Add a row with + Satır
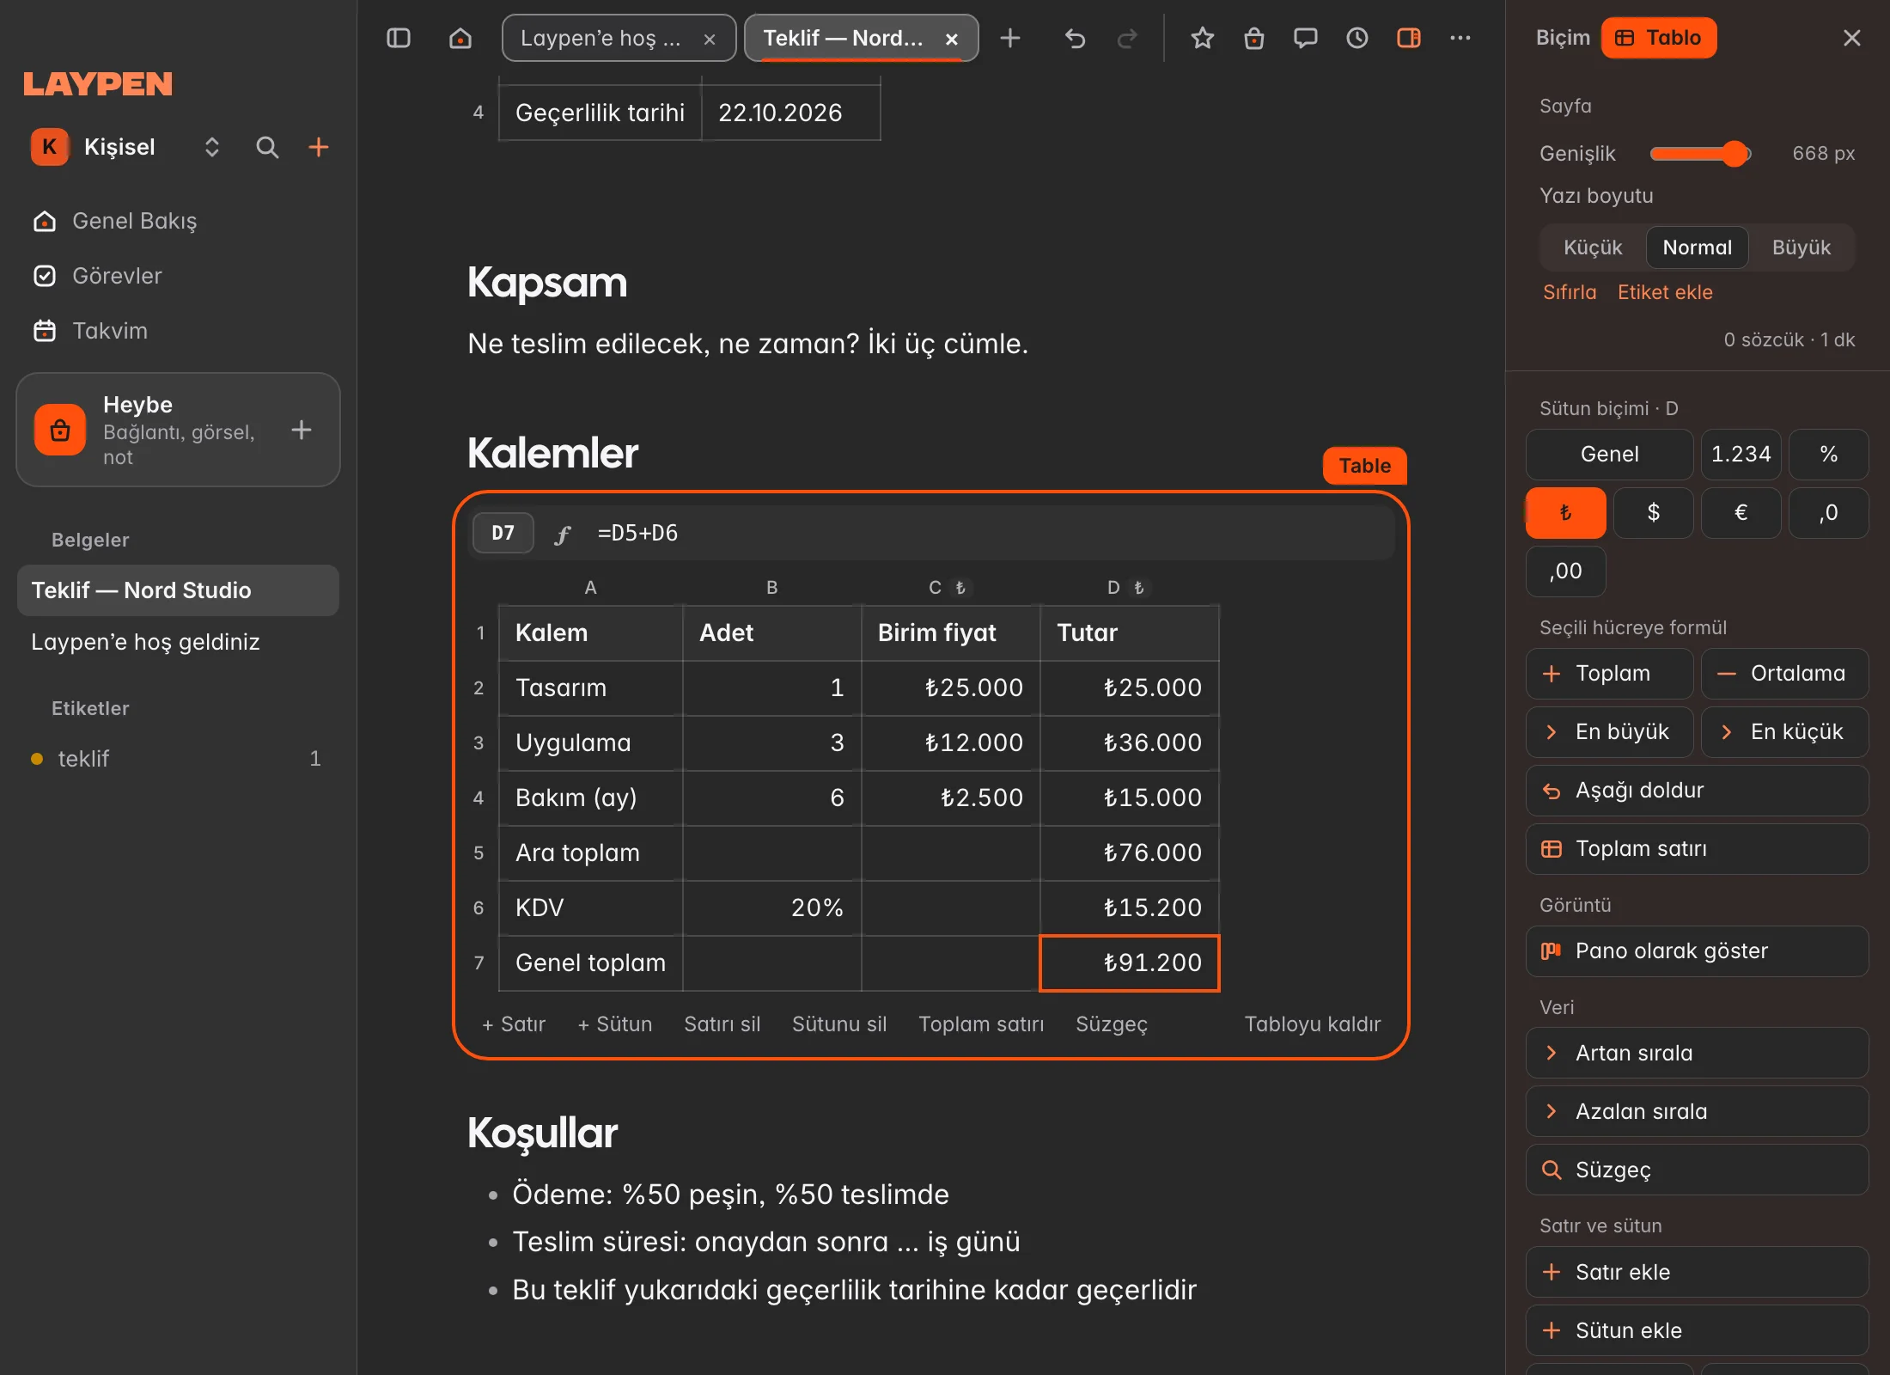 point(514,1024)
